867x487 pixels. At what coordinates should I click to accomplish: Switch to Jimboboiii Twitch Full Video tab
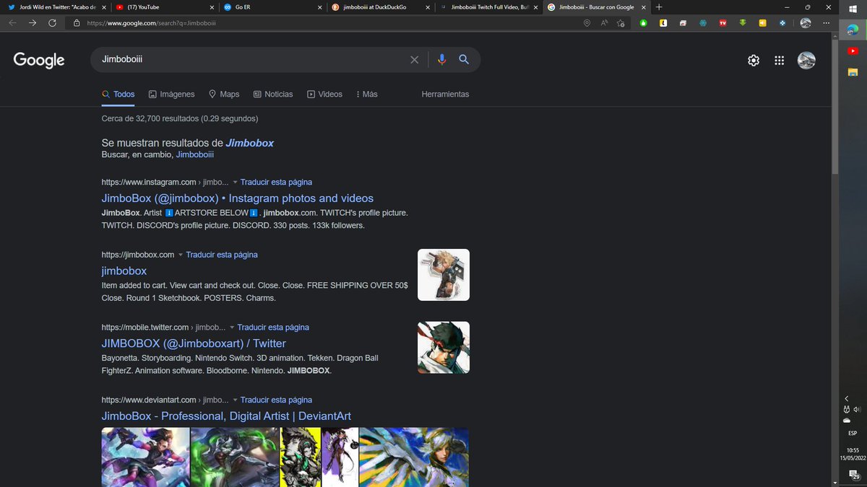click(489, 6)
